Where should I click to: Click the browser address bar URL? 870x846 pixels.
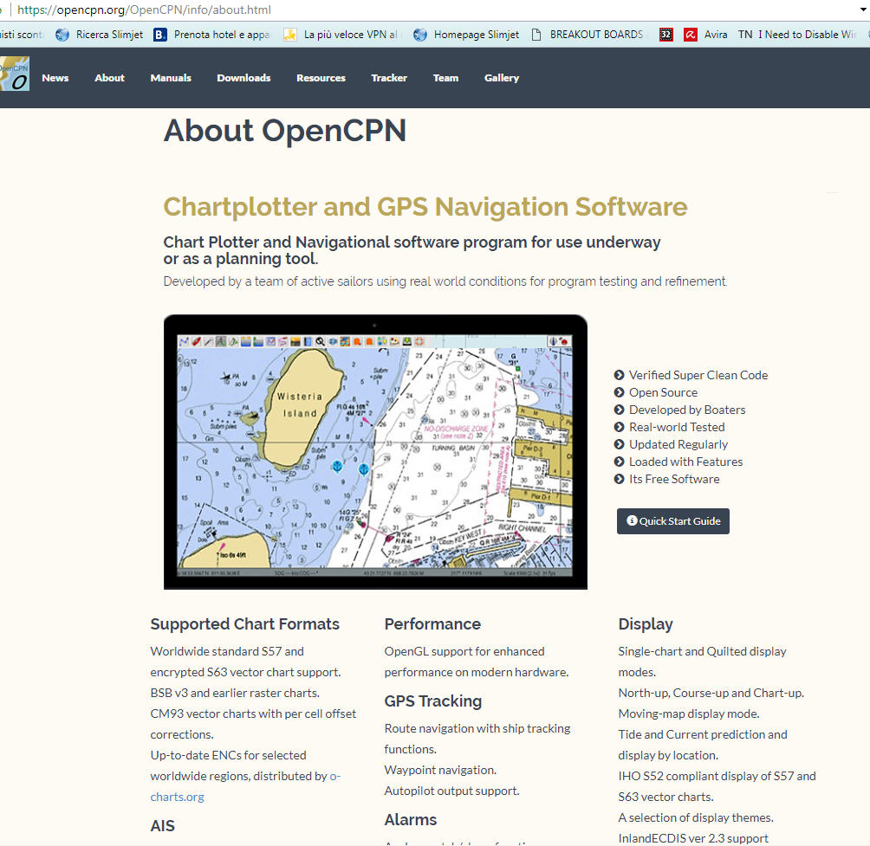pyautogui.click(x=144, y=10)
